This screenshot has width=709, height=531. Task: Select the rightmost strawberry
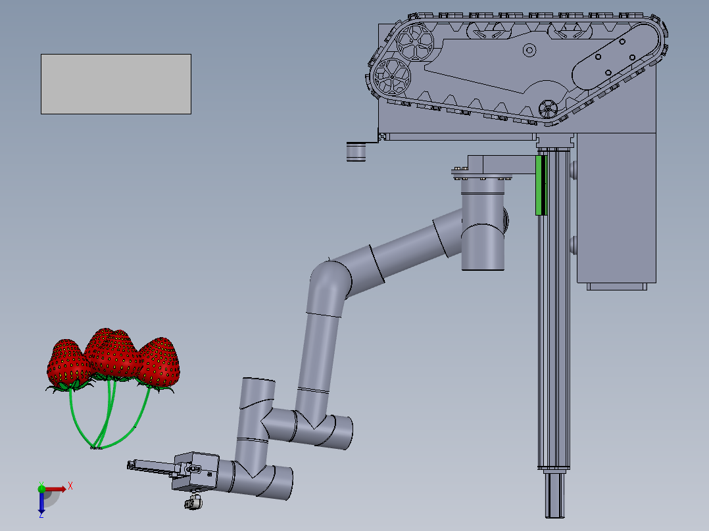click(x=160, y=363)
